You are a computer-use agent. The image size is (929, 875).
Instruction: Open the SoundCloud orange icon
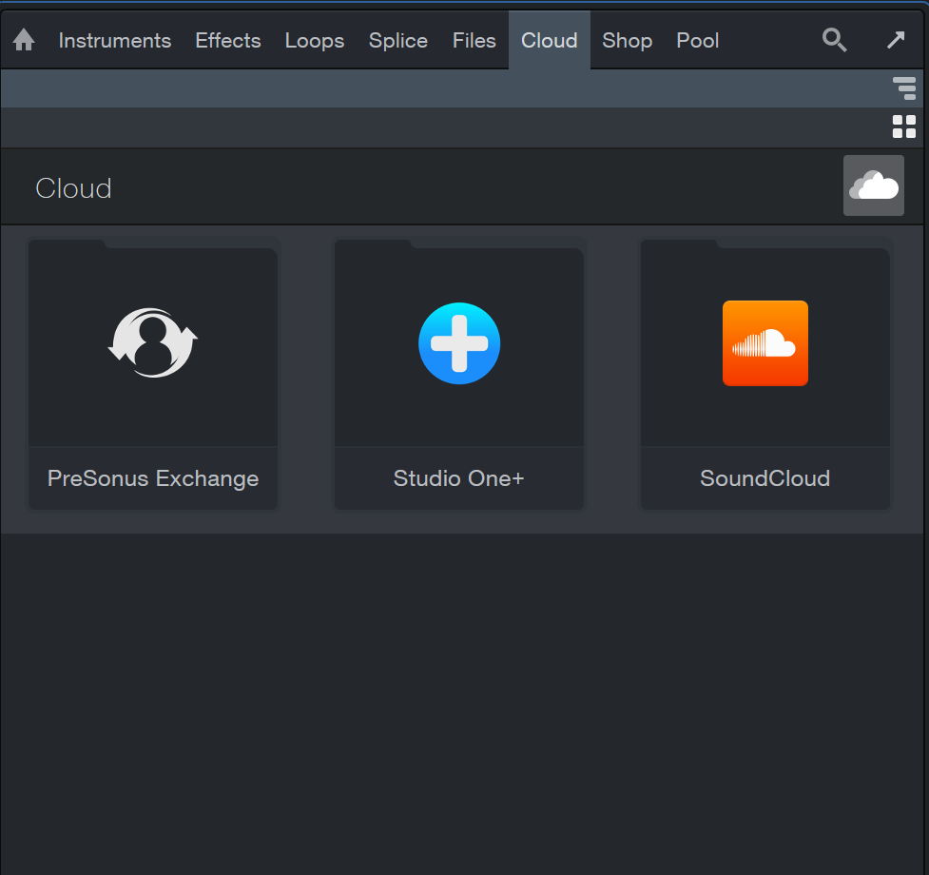[x=764, y=343]
